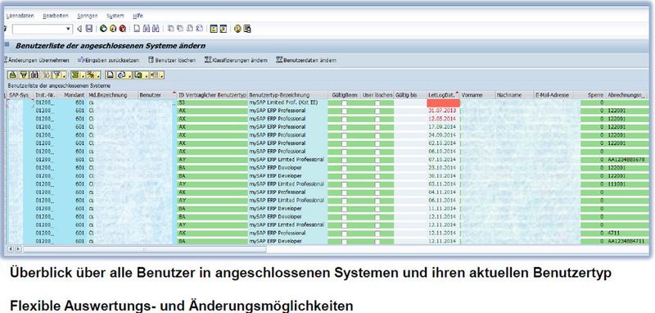Click Eingaben zurücksetzen button
Screen dimensions: 655x313
click(109, 60)
